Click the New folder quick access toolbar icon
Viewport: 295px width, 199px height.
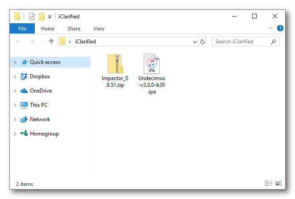[x=42, y=17]
